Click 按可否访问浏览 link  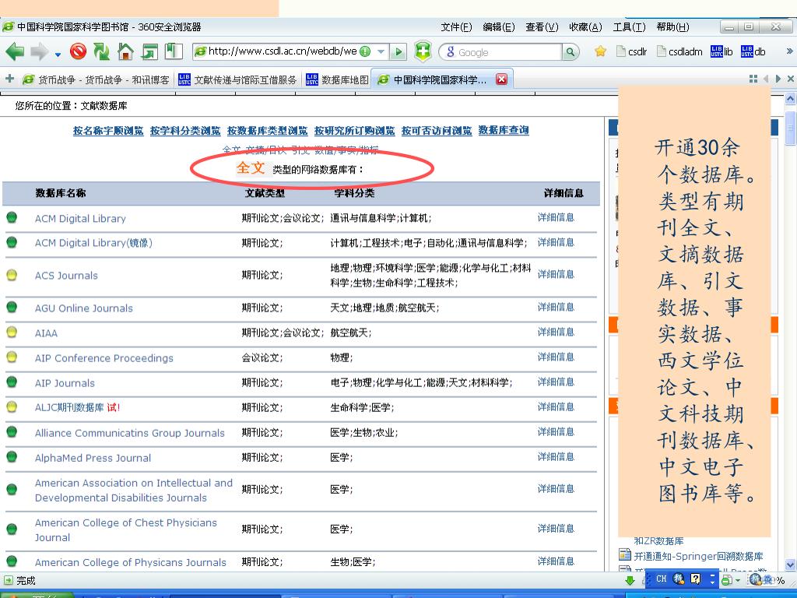click(437, 131)
